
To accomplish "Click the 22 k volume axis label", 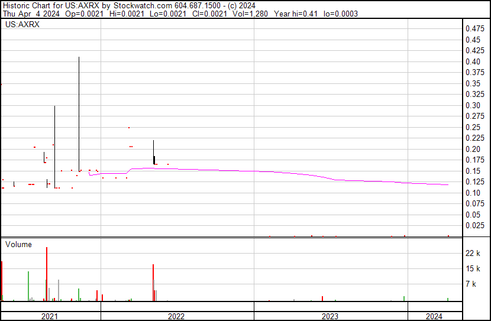I will pos(473,253).
